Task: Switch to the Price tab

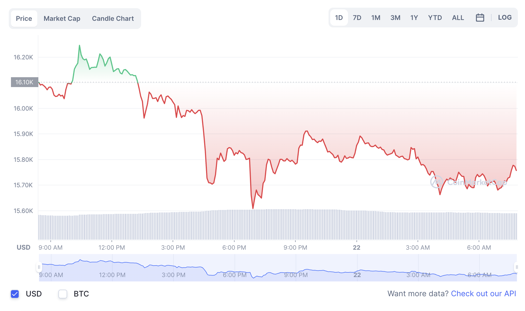Action: [24, 18]
